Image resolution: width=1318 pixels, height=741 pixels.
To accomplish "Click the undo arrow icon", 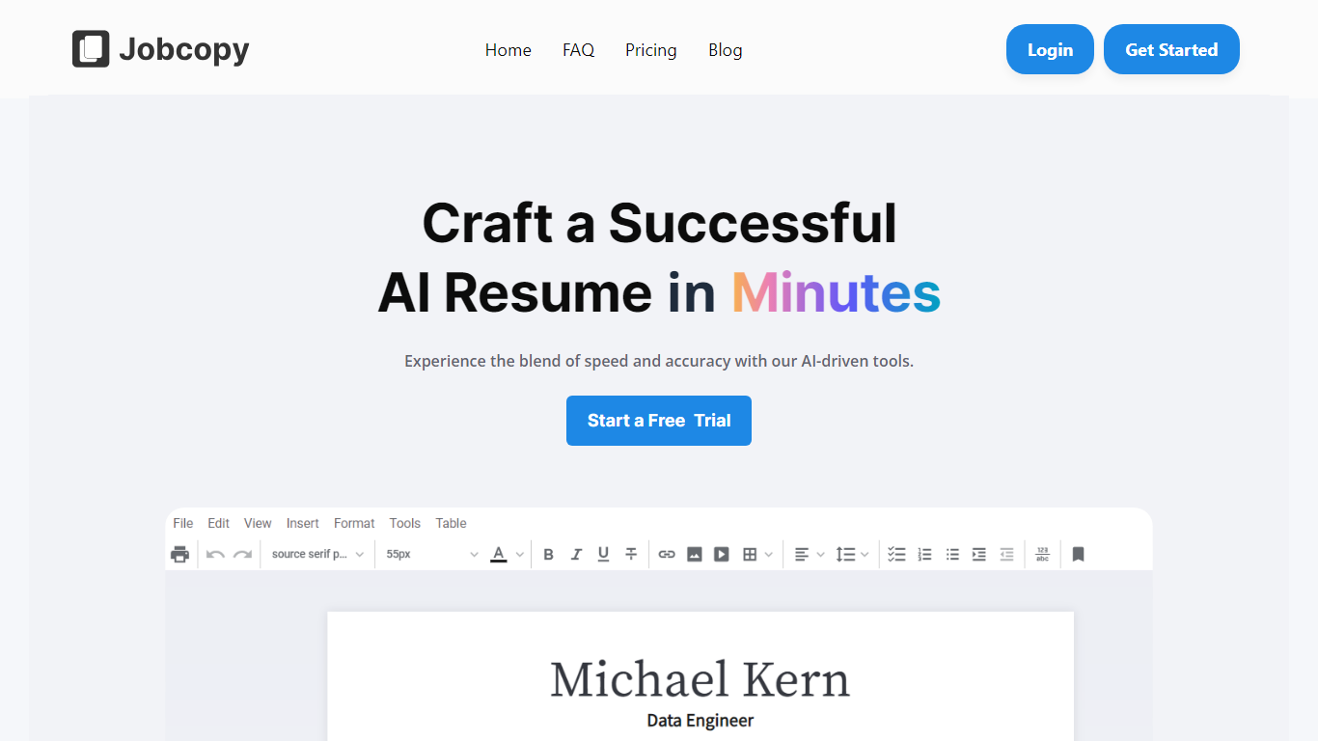I will tap(215, 554).
